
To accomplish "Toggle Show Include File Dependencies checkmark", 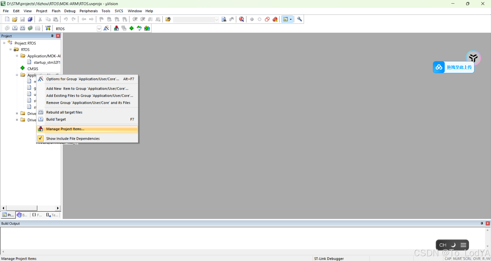I will click(x=40, y=138).
